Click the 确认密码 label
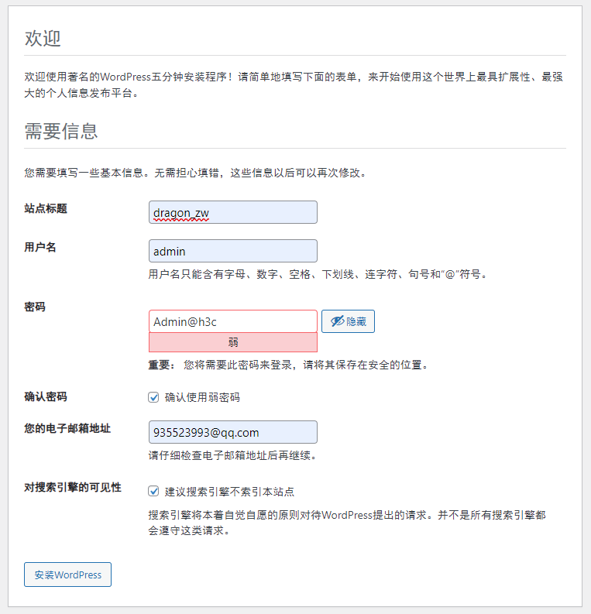The image size is (591, 614). [x=46, y=397]
